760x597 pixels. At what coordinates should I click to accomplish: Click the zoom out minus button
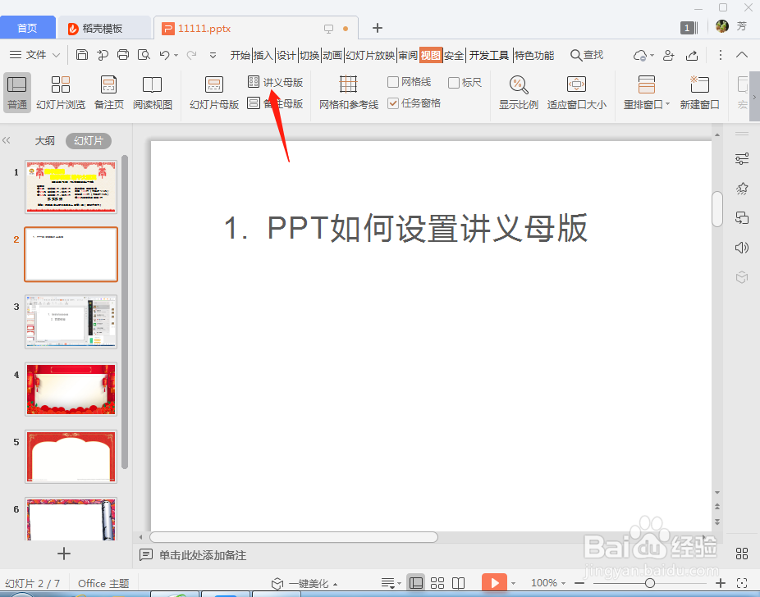[x=579, y=583]
